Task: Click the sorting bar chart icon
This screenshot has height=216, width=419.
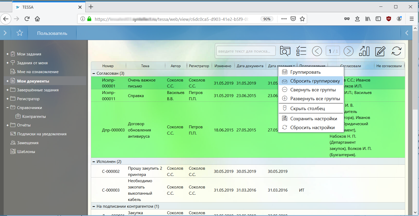Action: [364, 51]
